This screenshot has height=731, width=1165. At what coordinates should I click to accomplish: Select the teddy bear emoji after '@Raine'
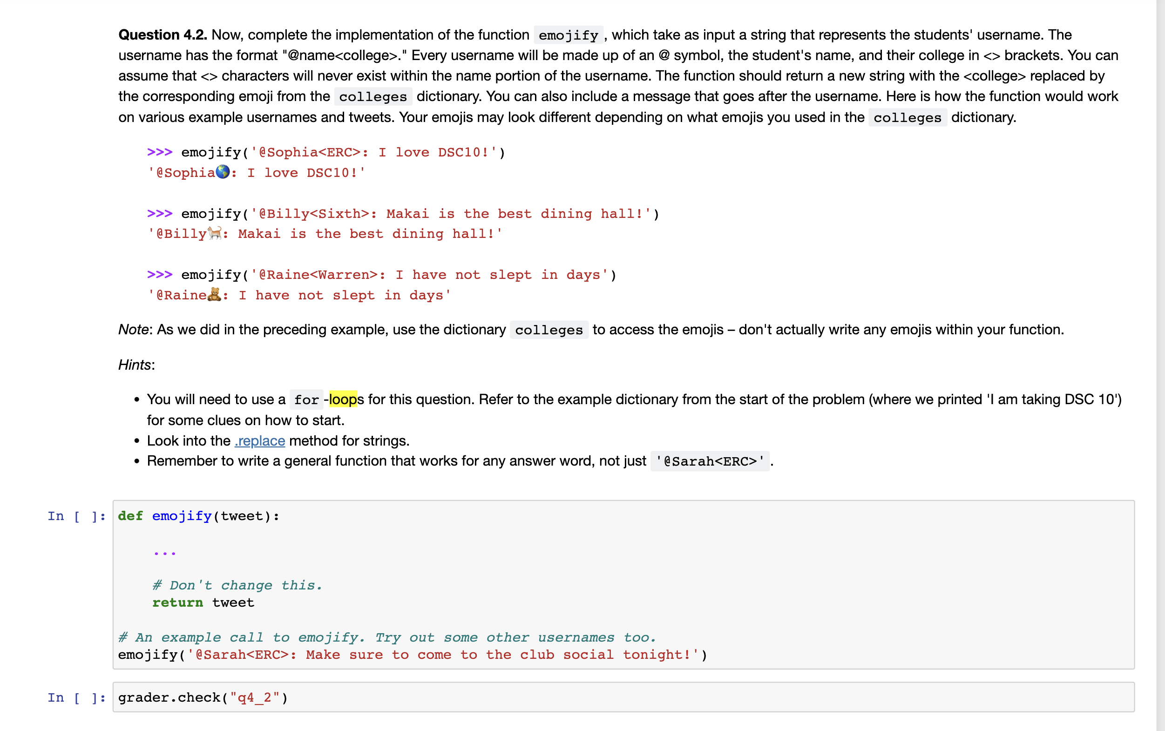(214, 294)
